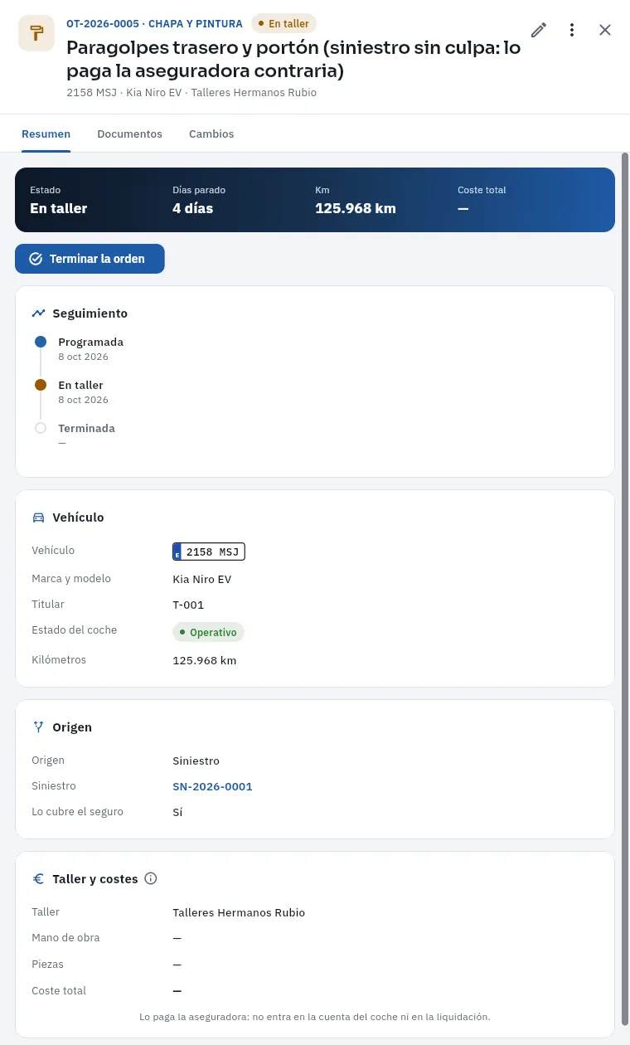Click the Titular value 'T-001'

click(x=188, y=605)
